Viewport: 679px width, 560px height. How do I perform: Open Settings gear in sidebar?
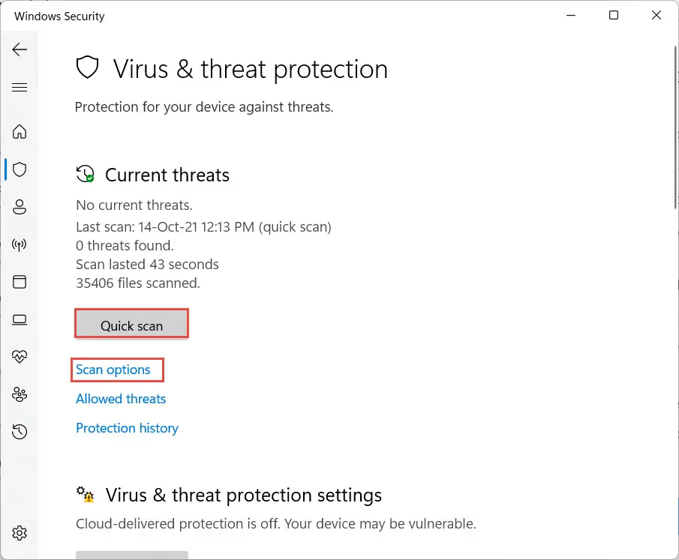click(x=20, y=533)
